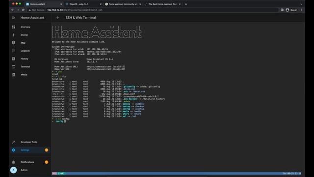314x177 pixels.
Task: Open a new browser tab
Action: (x=186, y=4)
